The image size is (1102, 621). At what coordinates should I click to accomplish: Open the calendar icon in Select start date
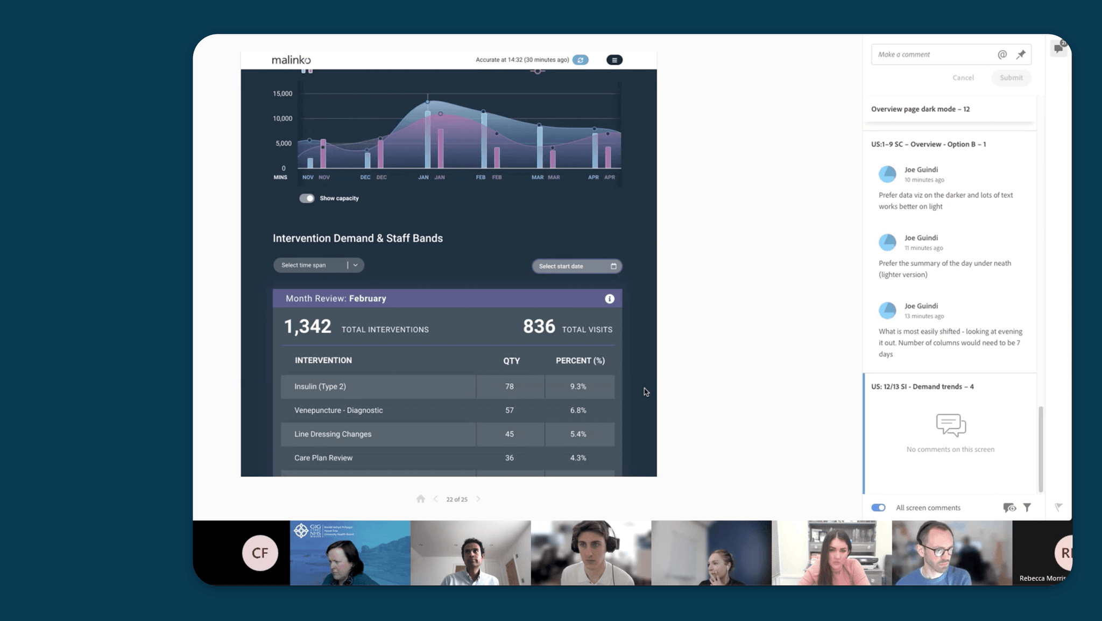pyautogui.click(x=613, y=266)
